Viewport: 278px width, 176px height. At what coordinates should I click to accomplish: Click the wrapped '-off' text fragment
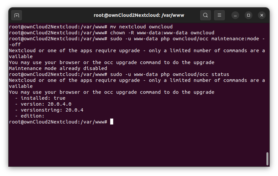pos(15,45)
